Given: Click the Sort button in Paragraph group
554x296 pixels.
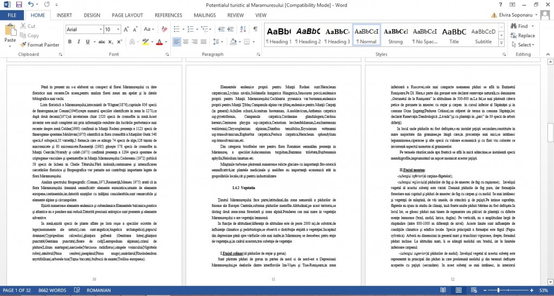Looking at the screenshot, I should click(x=244, y=29).
